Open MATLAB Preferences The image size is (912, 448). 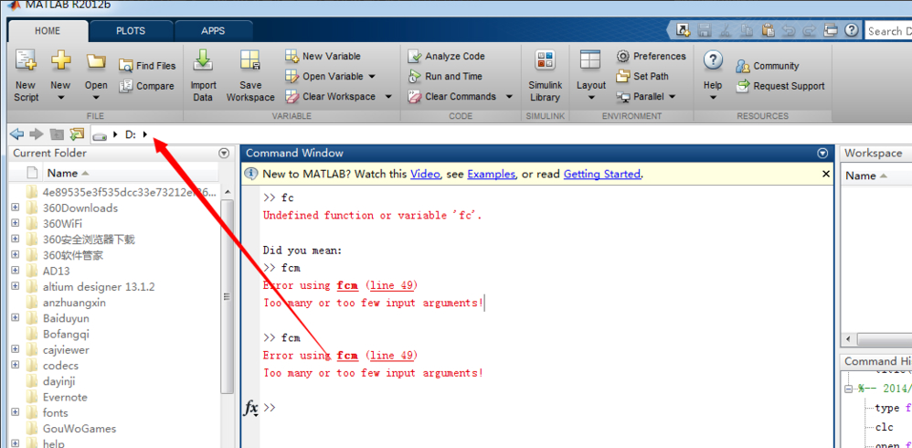(x=652, y=57)
